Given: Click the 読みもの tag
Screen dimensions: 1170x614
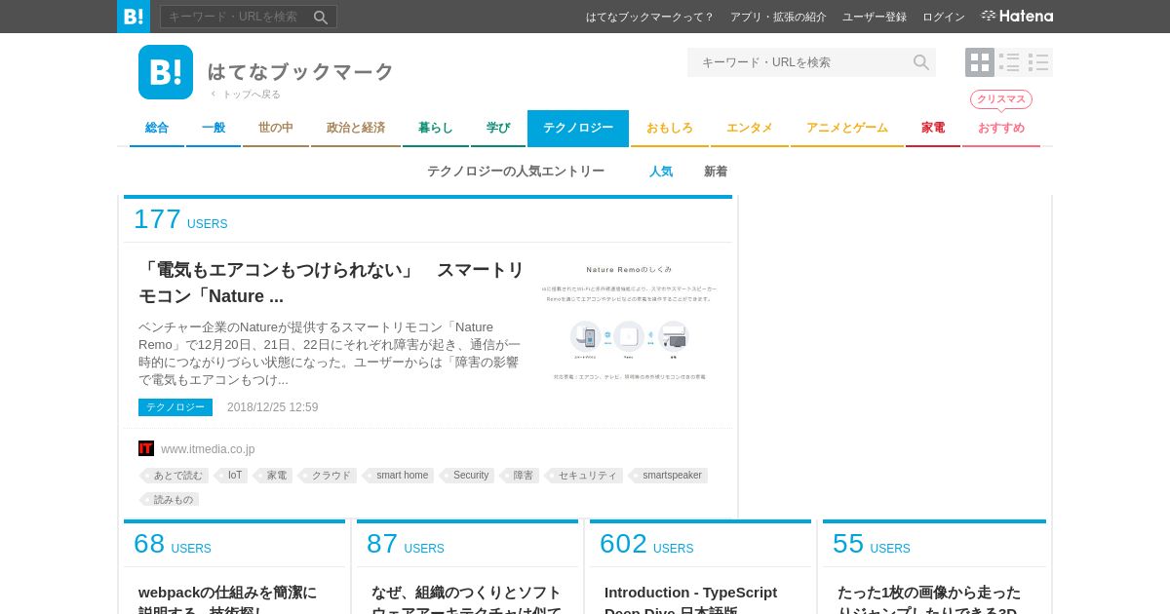Looking at the screenshot, I should point(172,499).
